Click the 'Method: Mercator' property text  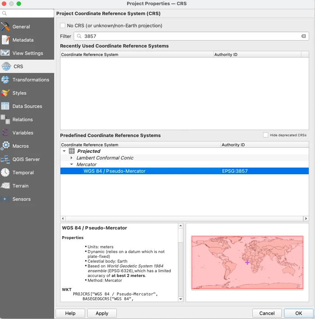point(105,280)
